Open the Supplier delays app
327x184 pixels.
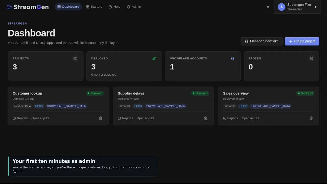[x=145, y=118]
